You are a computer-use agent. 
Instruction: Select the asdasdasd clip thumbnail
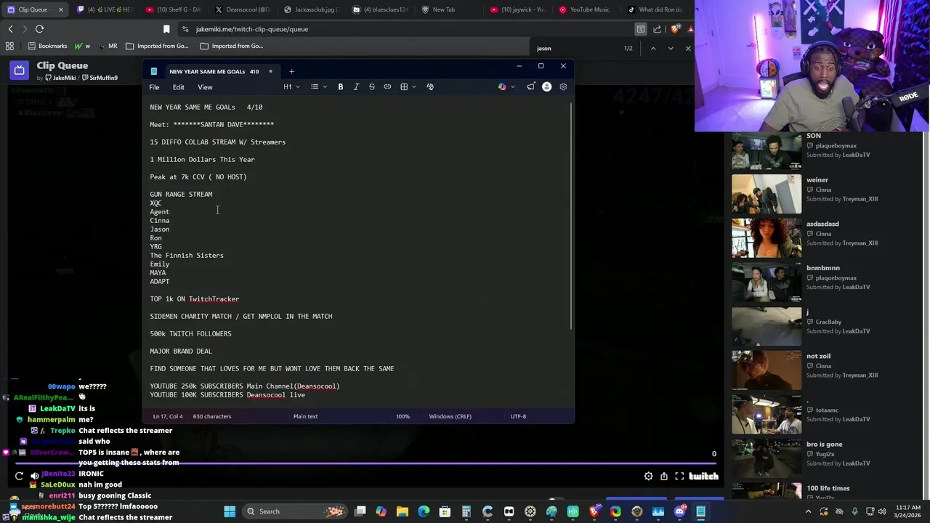coord(767,237)
